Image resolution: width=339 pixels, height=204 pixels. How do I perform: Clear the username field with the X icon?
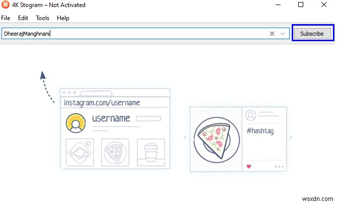[x=272, y=34]
